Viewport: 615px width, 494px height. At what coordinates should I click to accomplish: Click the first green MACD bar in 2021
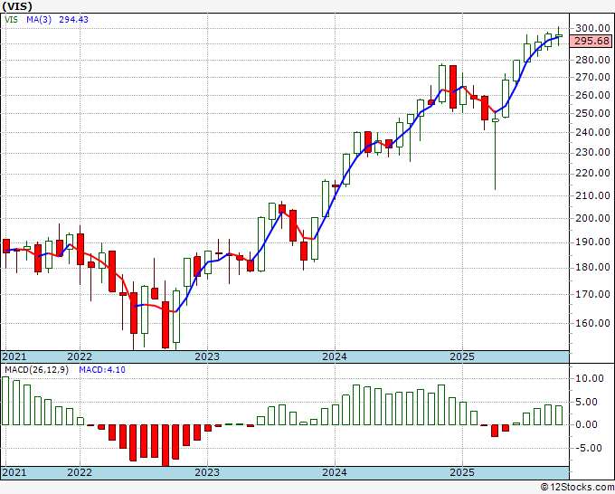tap(5, 401)
